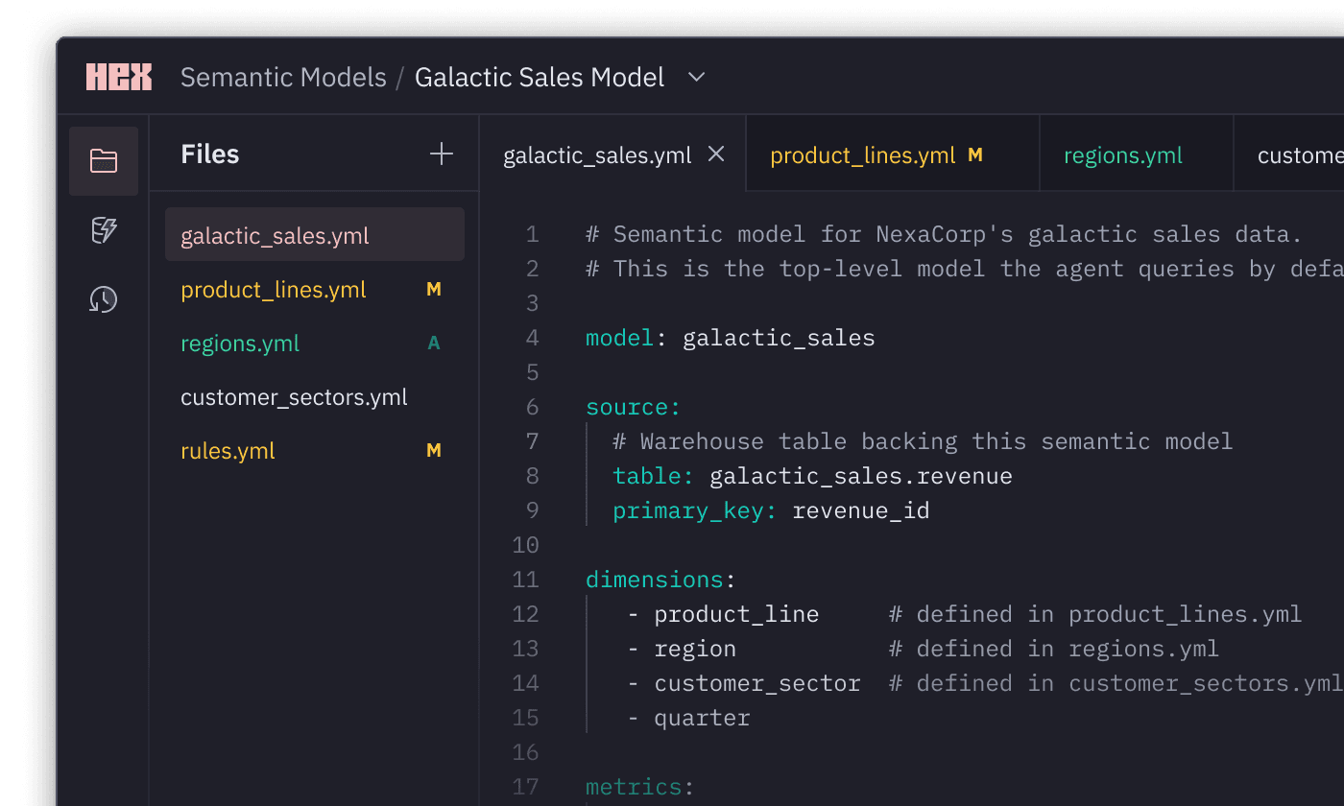Click the first comment line about NexaCorp

(x=944, y=234)
